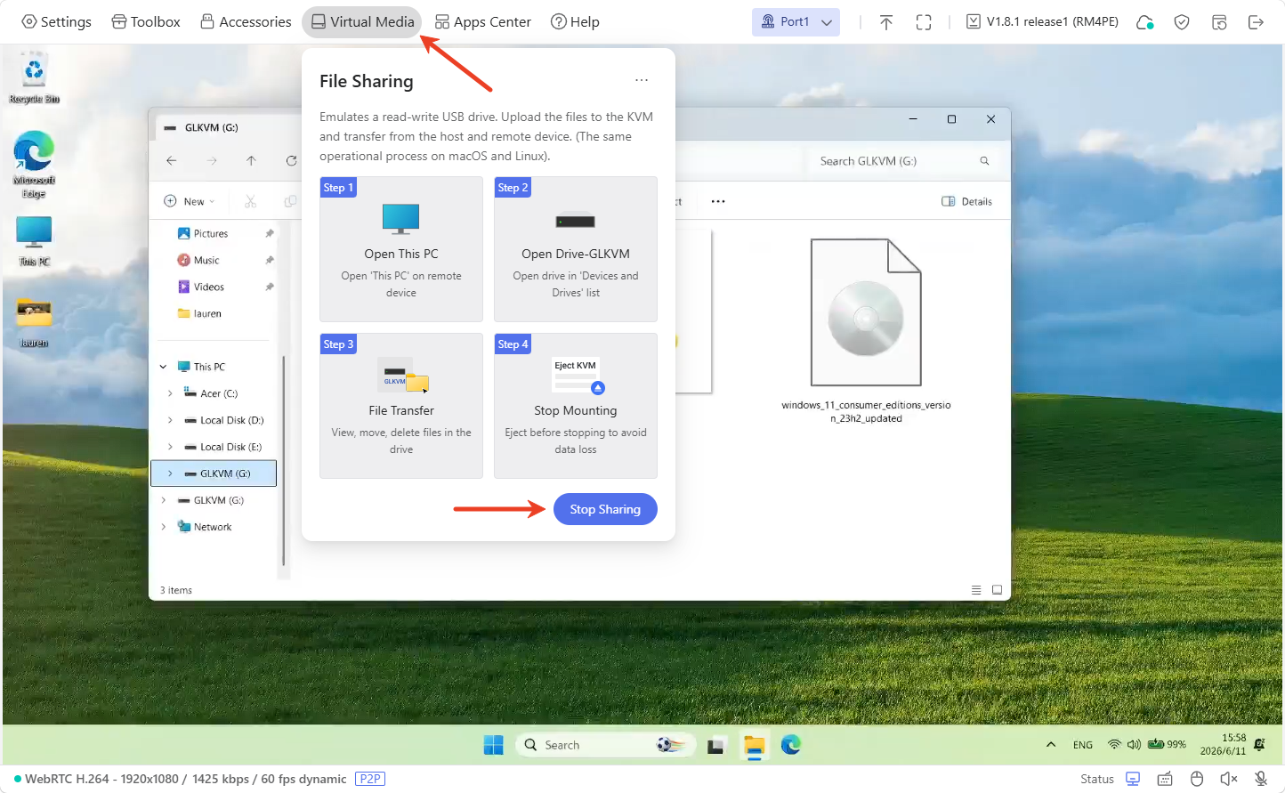The width and height of the screenshot is (1285, 793).
Task: Click the taskbar Search box
Action: click(605, 745)
